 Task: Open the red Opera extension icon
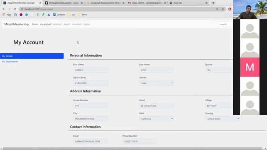[230, 9]
